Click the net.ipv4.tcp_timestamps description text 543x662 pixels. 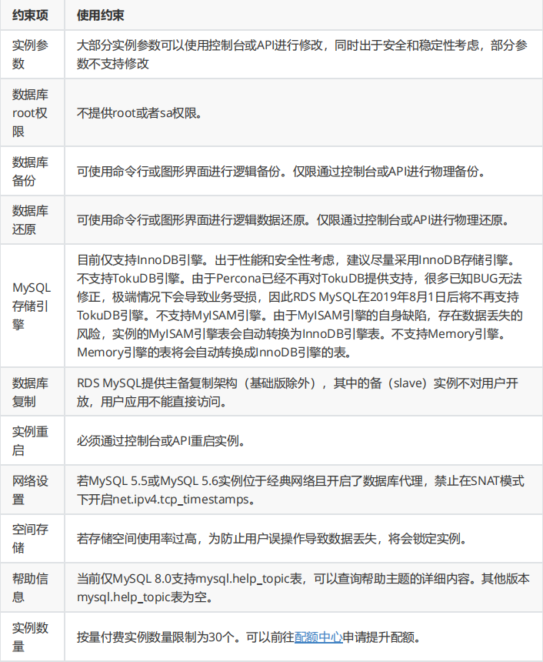(x=301, y=490)
